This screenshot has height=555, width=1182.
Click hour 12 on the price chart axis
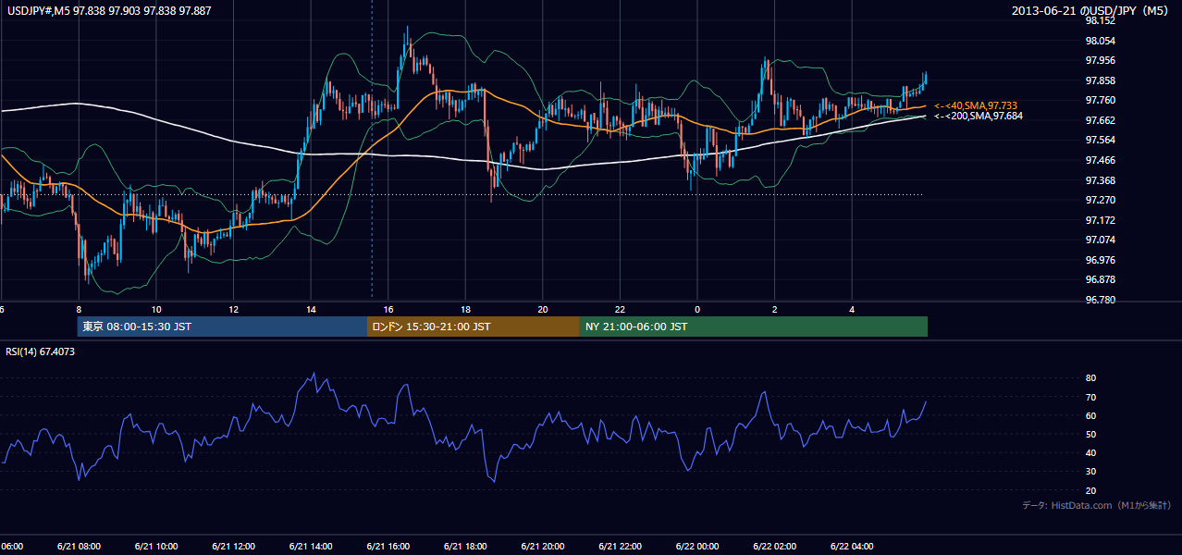point(233,309)
